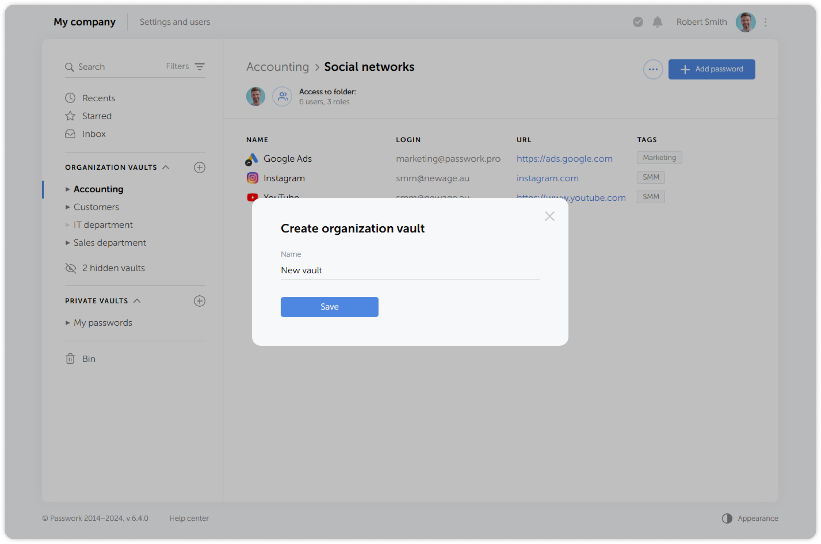This screenshot has width=821, height=544.
Task: Open the Settings and users tab
Action: [175, 22]
